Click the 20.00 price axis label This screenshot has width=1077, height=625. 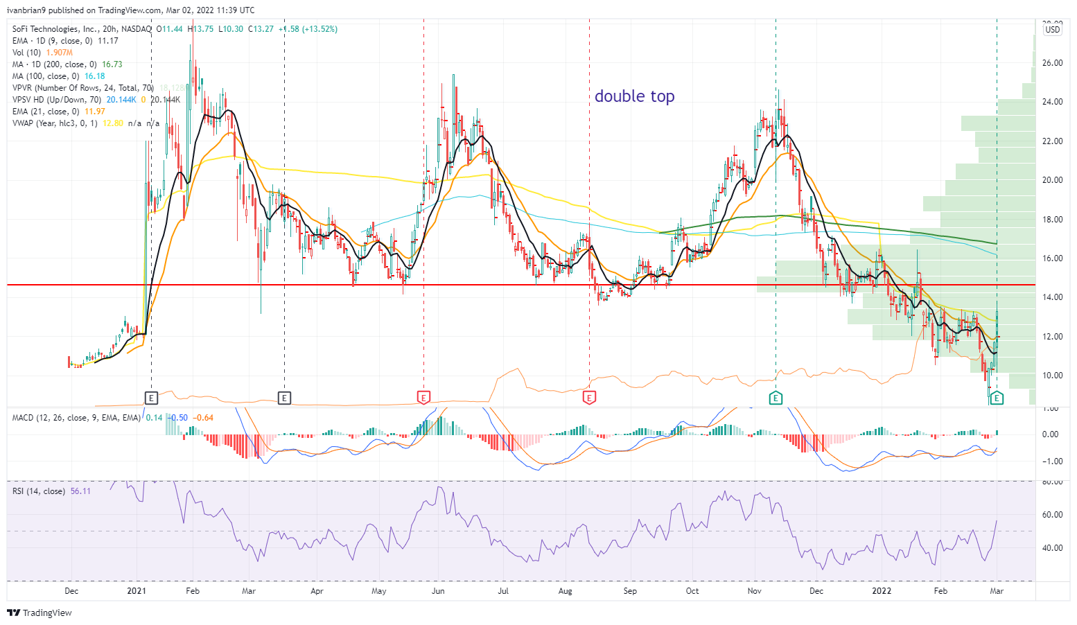coord(1053,180)
